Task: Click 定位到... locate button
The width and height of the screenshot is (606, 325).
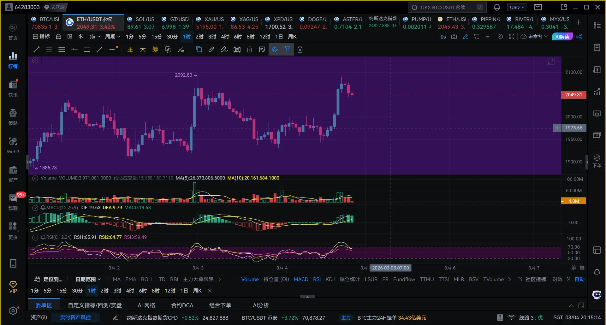Action: 49,279
